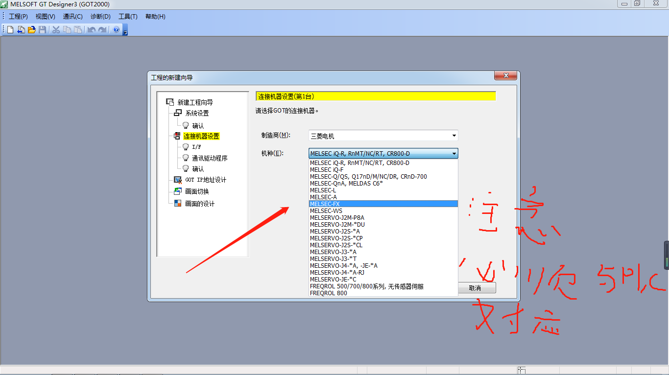Click the Cut scissors icon

56,30
